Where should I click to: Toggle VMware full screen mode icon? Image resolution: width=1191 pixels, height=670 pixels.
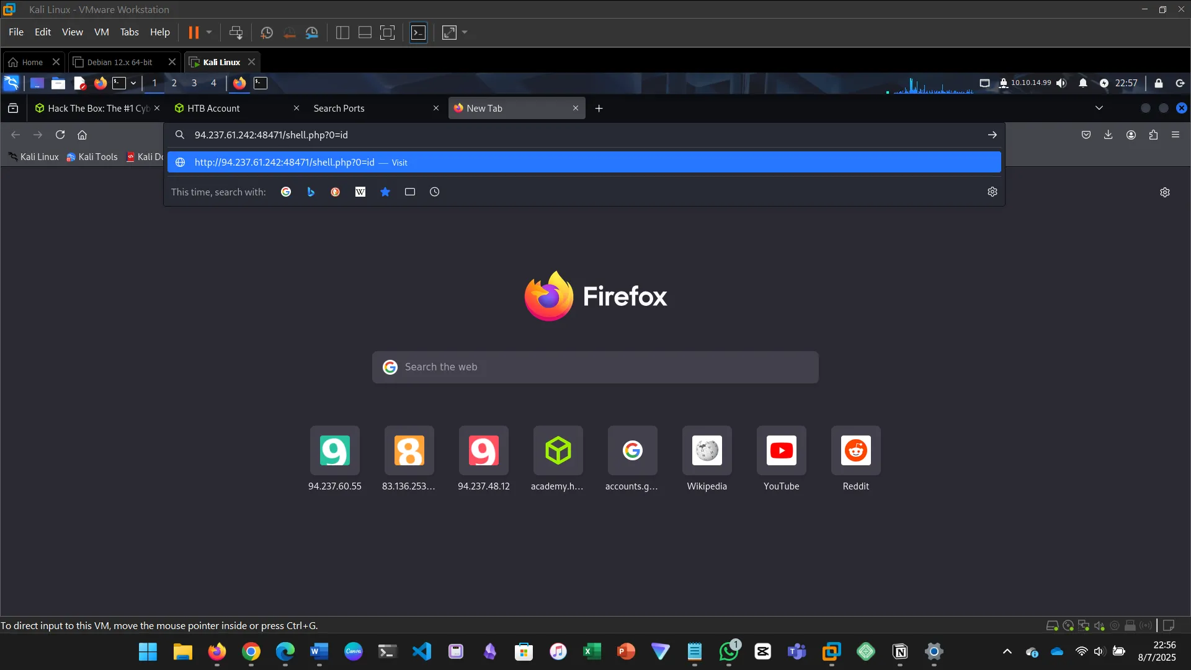click(x=387, y=33)
